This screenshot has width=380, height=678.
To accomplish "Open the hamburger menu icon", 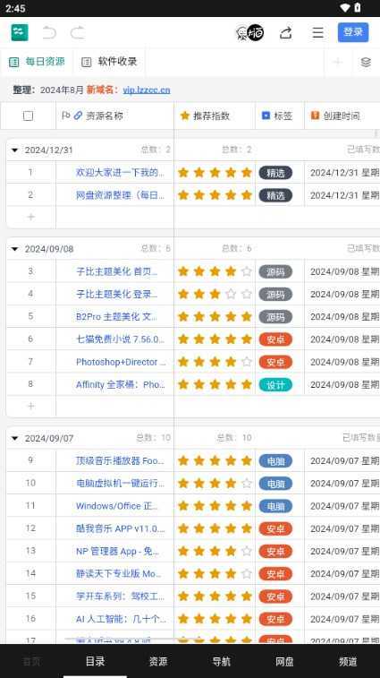I will pyautogui.click(x=317, y=33).
